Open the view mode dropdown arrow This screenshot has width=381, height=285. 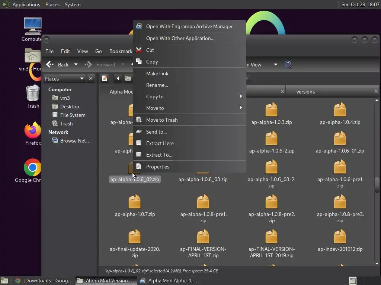coord(276,65)
